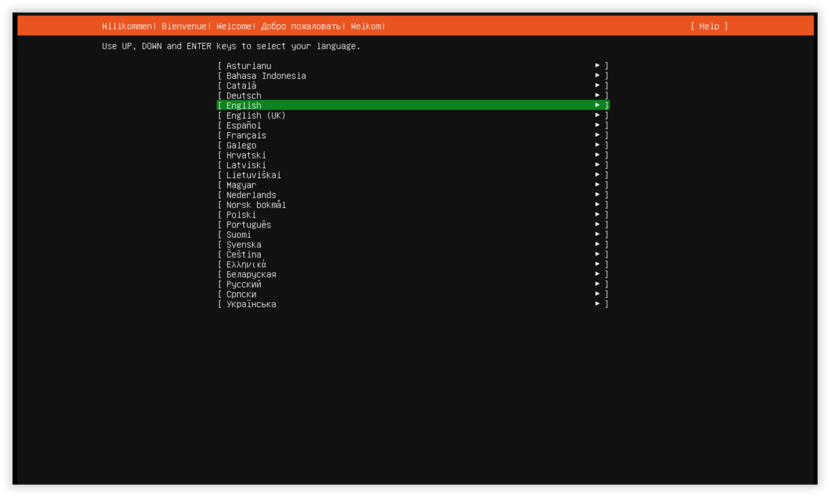830x497 pixels.
Task: Click the arrow icon beside Français
Action: [x=597, y=135]
